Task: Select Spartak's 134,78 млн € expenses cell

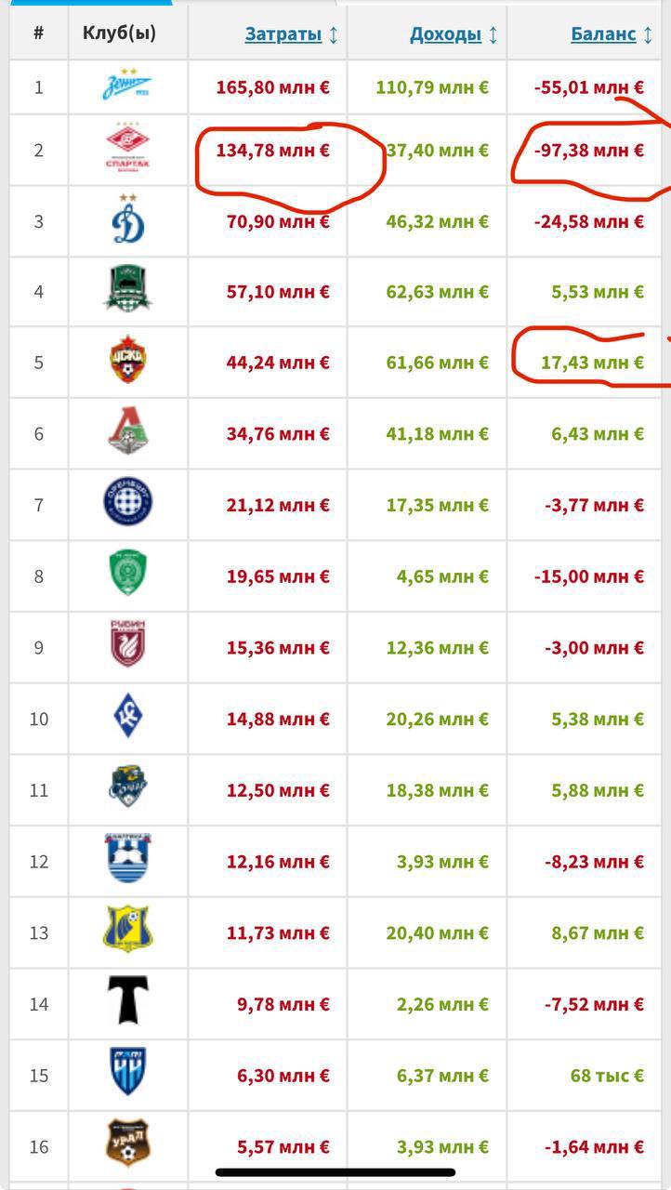Action: click(x=268, y=150)
